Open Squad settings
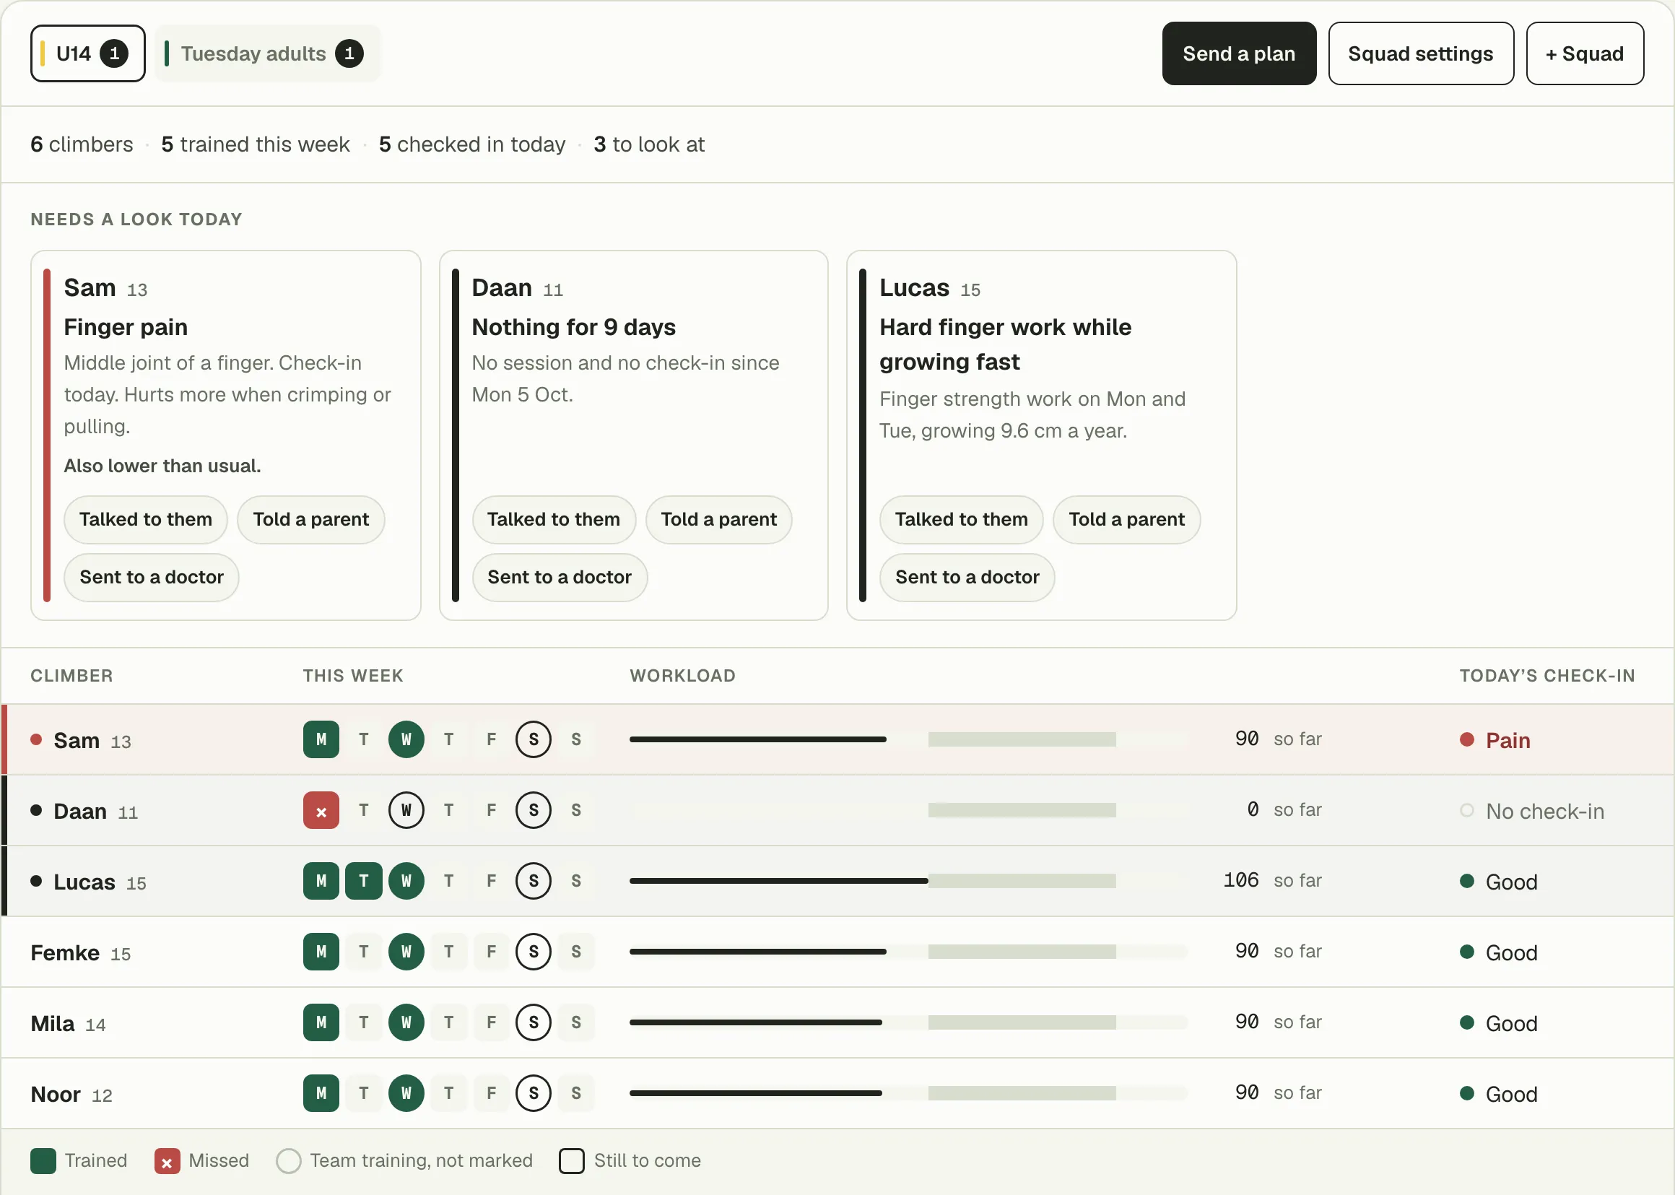 coord(1419,53)
